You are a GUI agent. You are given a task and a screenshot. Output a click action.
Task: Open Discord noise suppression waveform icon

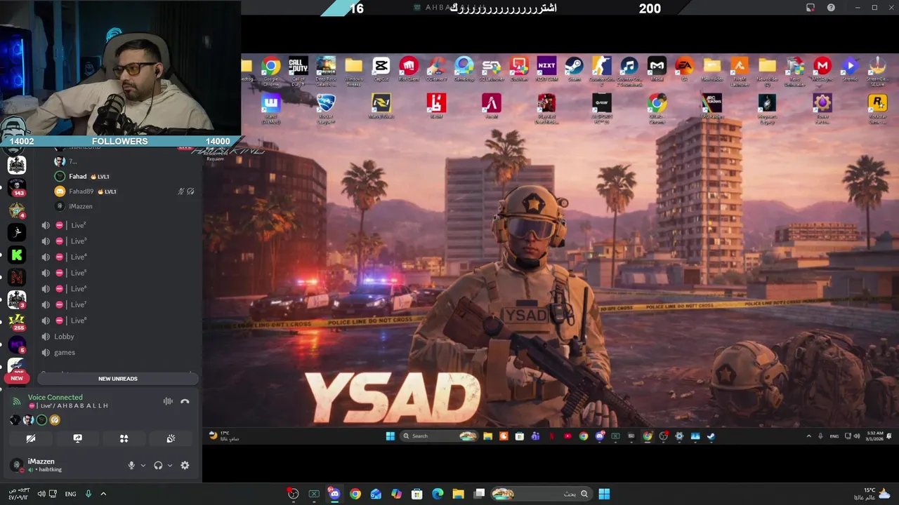coord(168,401)
